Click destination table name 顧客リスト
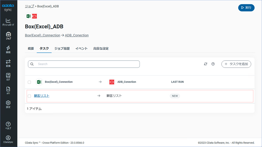This screenshot has height=147, width=262. click(x=114, y=96)
